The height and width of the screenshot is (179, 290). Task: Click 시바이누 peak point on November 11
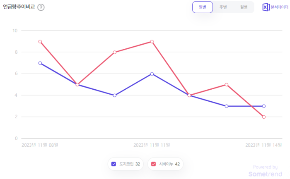click(152, 41)
